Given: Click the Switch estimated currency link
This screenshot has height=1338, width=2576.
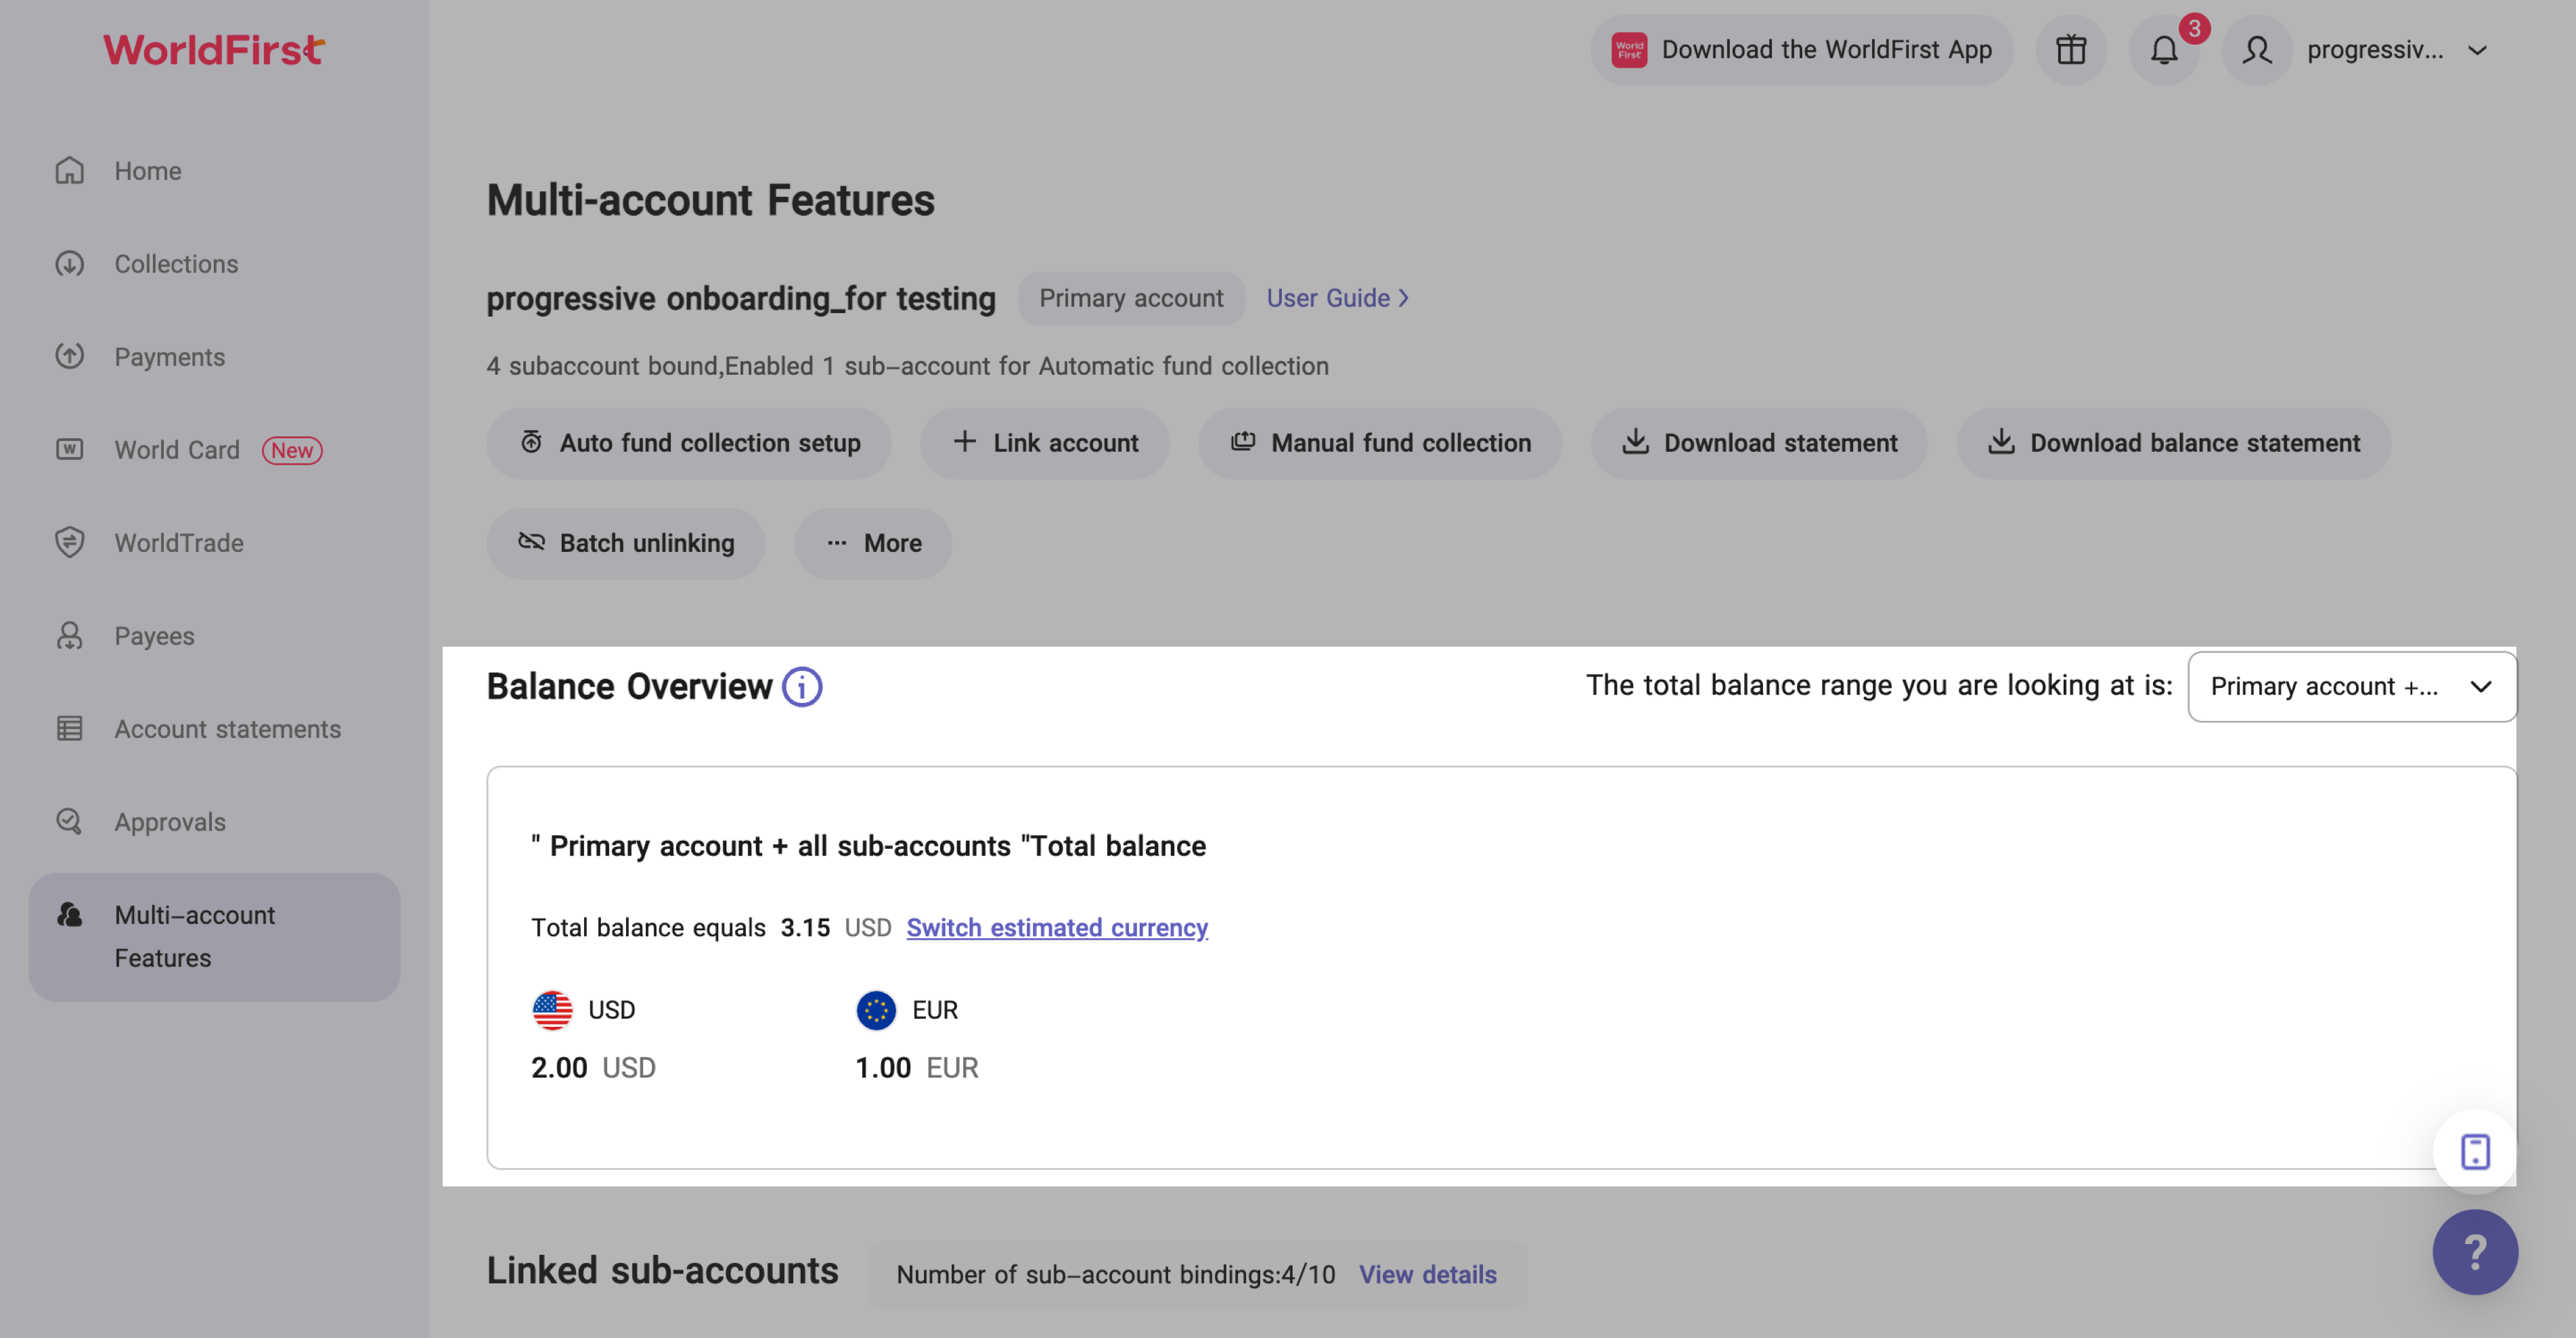Looking at the screenshot, I should coord(1056,927).
